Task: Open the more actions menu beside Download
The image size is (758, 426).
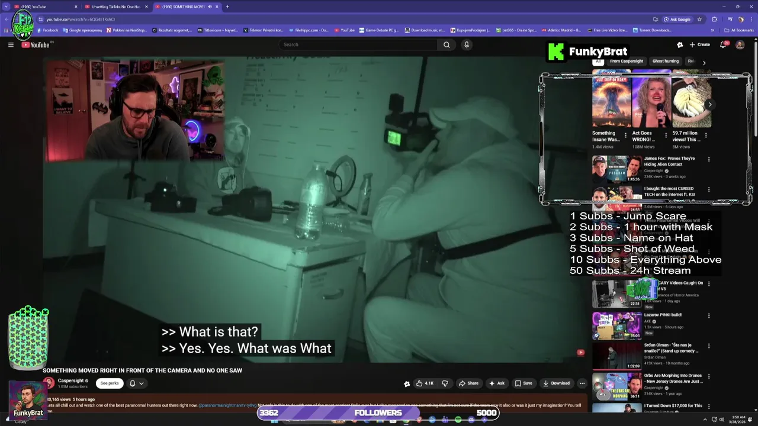Action: pos(582,383)
